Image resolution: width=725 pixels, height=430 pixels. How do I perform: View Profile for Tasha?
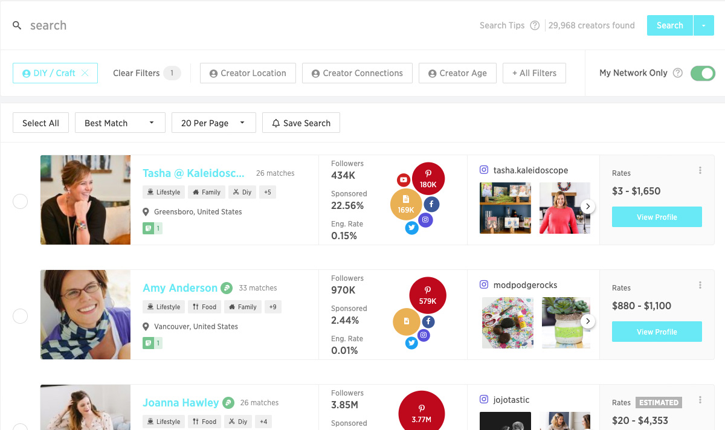tap(657, 217)
